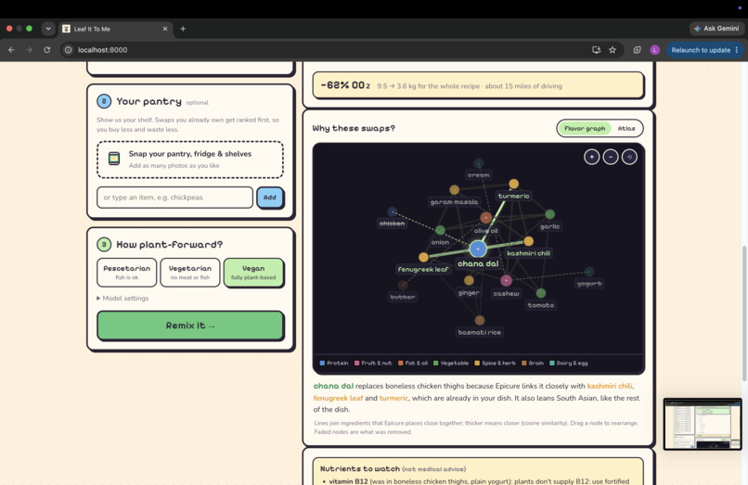
Task: Zoom in on the flavor graph
Action: [591, 157]
